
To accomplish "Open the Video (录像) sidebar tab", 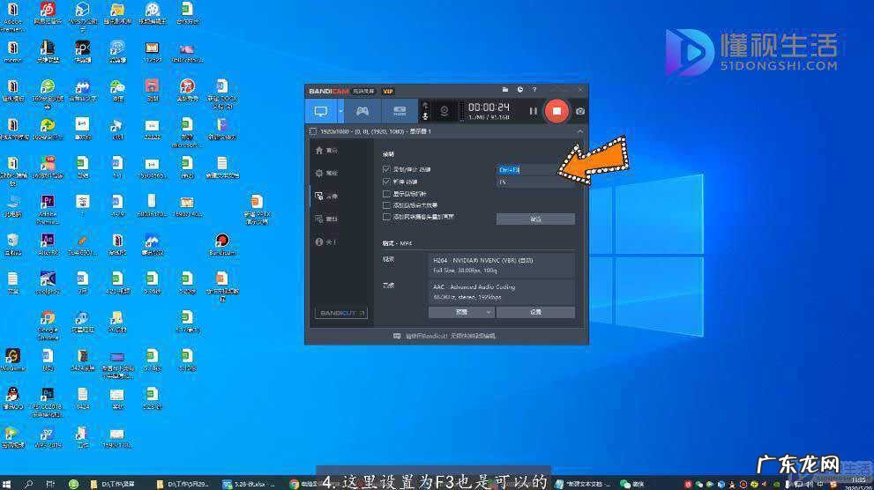I will [x=326, y=196].
